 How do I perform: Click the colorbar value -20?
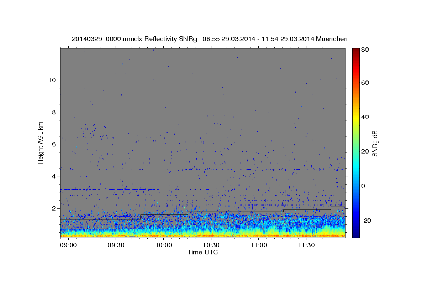pos(366,221)
